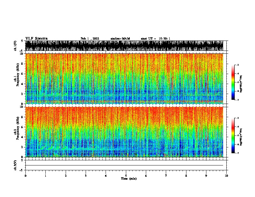Click time-axis tick label "1"
255x197 pixels.
[x=45, y=176]
